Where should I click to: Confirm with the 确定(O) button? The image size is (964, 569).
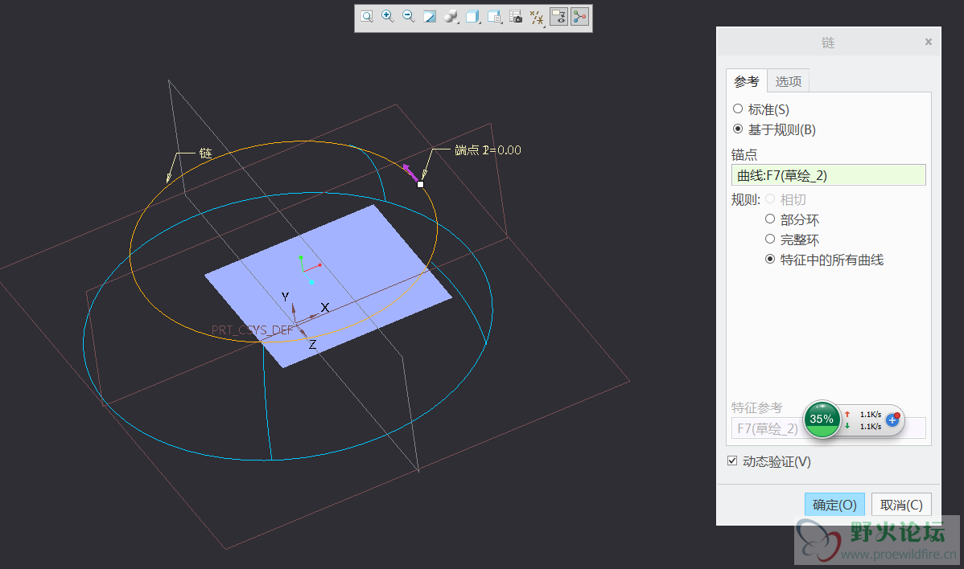pyautogui.click(x=835, y=505)
